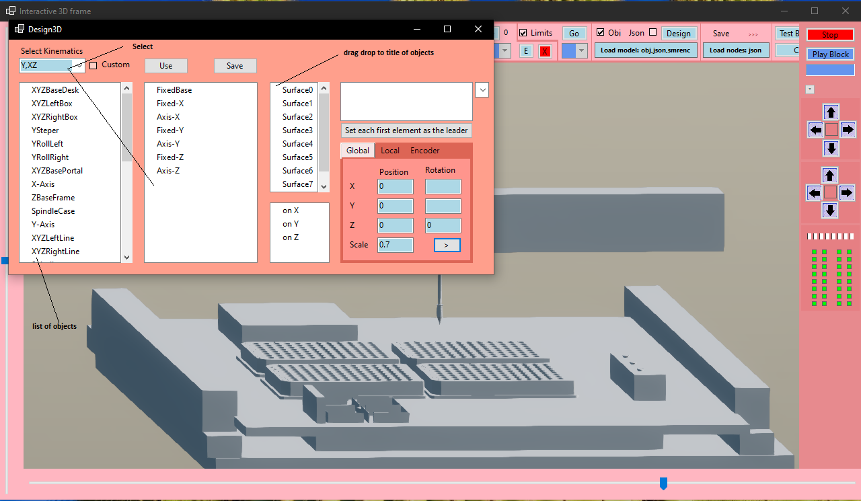
Task: Select Fixed-Z in the kinematics list
Action: [x=170, y=157]
